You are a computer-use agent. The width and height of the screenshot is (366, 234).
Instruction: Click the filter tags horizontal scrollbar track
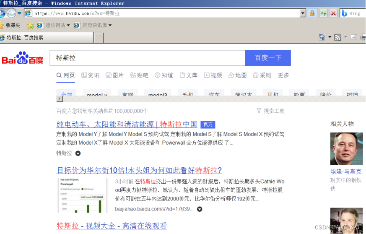(214, 99)
